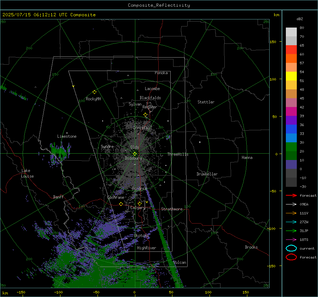Select the red swatch between 65 and 60 dBZ
318x297 pixels.
click(x=291, y=49)
